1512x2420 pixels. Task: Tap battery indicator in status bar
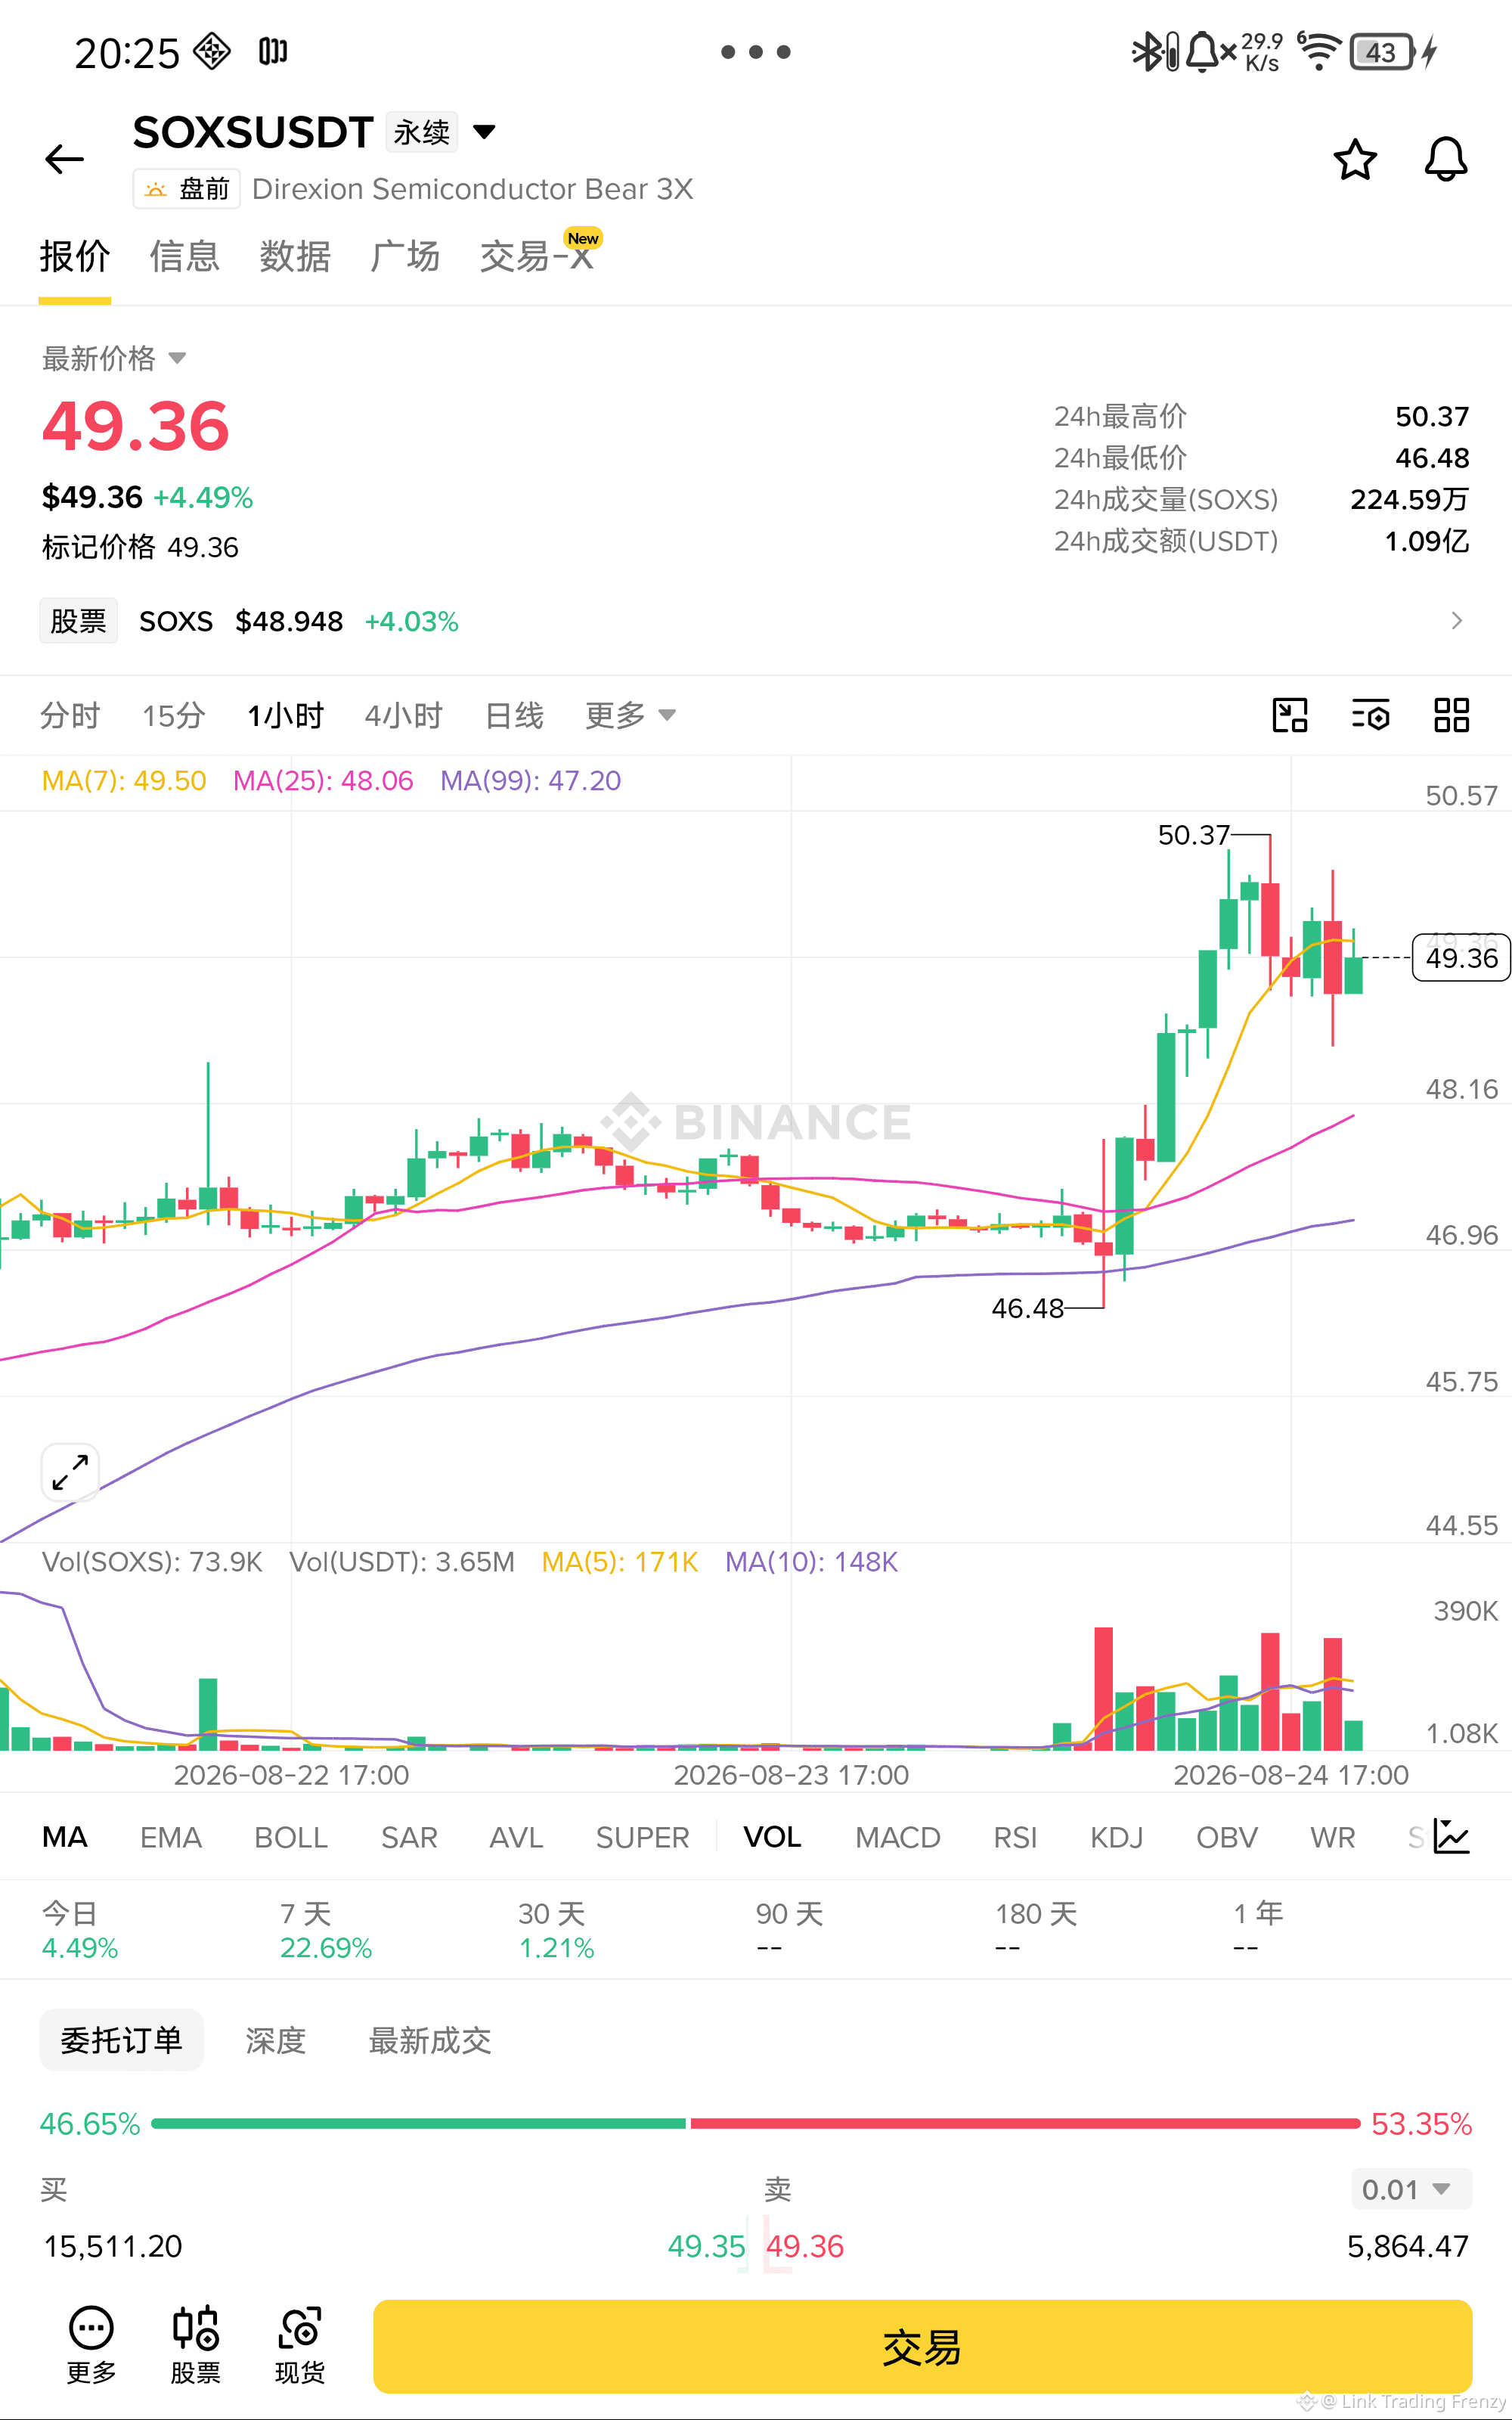(1393, 52)
